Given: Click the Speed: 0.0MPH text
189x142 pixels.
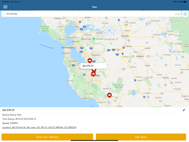Looking at the screenshot, I should point(10,123).
